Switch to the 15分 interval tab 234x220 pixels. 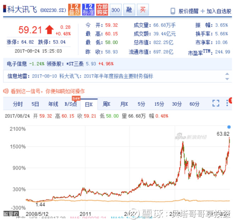point(159,104)
